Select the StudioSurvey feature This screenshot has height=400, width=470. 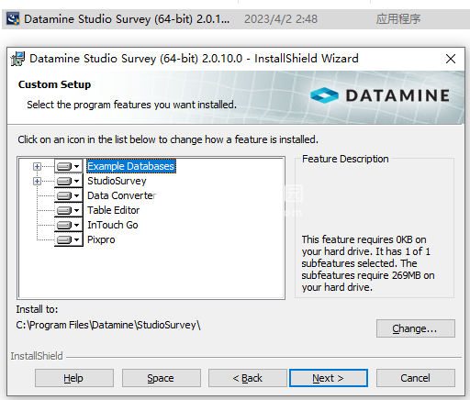[x=117, y=181]
